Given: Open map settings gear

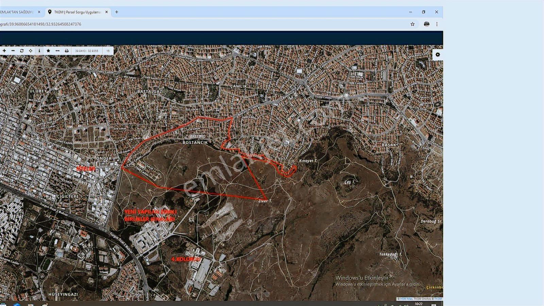Looking at the screenshot, I should pyautogui.click(x=438, y=55).
